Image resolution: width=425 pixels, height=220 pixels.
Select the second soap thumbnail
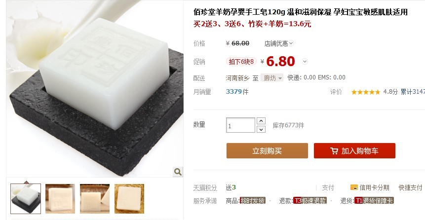point(60,199)
